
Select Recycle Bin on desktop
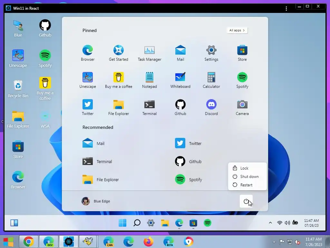[x=18, y=89]
